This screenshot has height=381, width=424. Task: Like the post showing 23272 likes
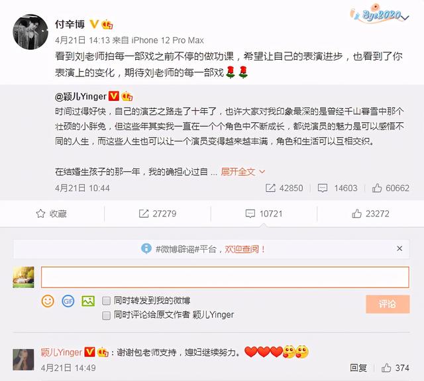pyautogui.click(x=370, y=214)
